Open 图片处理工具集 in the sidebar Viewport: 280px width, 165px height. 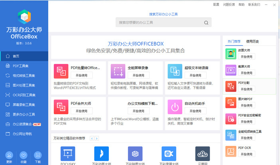point(24,85)
